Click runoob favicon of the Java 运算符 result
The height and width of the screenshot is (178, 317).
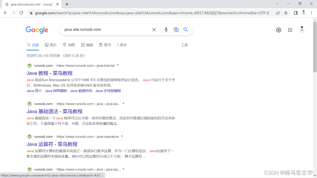pos(30,137)
